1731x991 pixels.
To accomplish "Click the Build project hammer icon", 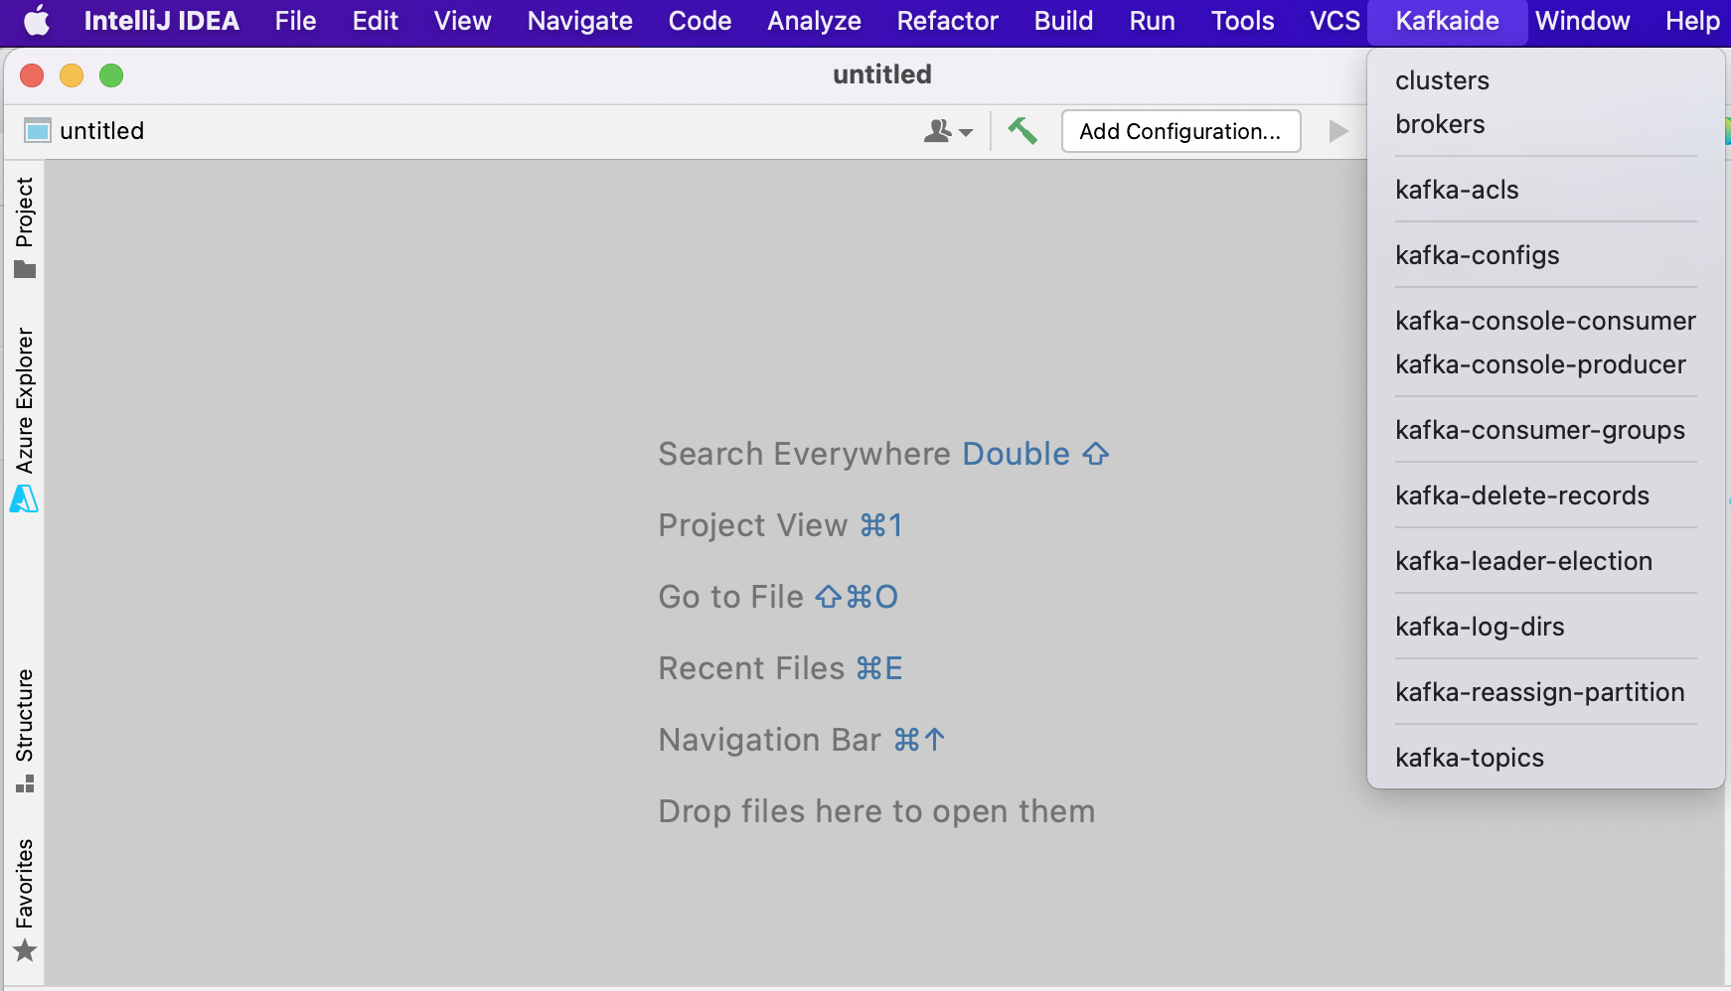I will (1023, 131).
